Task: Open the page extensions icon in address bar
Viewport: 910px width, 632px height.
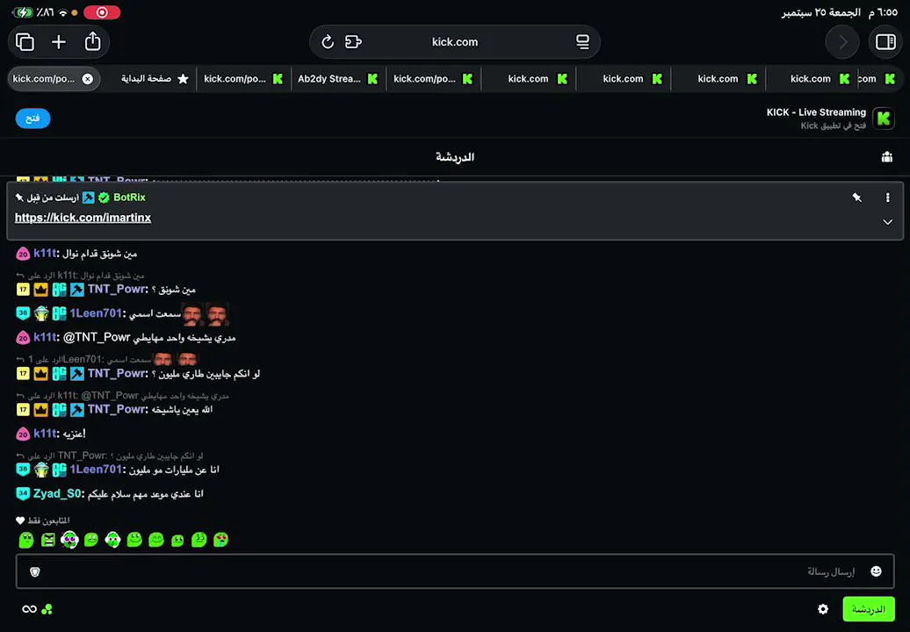Action: tap(353, 42)
